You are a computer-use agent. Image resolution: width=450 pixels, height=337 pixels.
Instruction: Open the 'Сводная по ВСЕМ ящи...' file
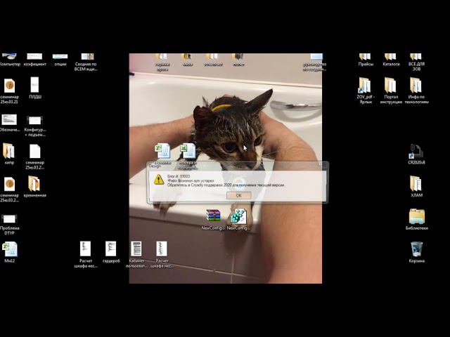click(x=86, y=62)
